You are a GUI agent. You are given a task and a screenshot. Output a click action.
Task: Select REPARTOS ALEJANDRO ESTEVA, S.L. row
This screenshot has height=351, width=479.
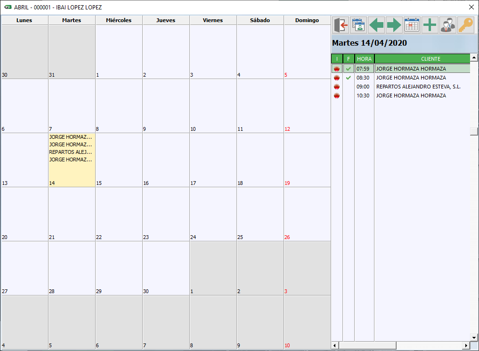[x=418, y=87]
